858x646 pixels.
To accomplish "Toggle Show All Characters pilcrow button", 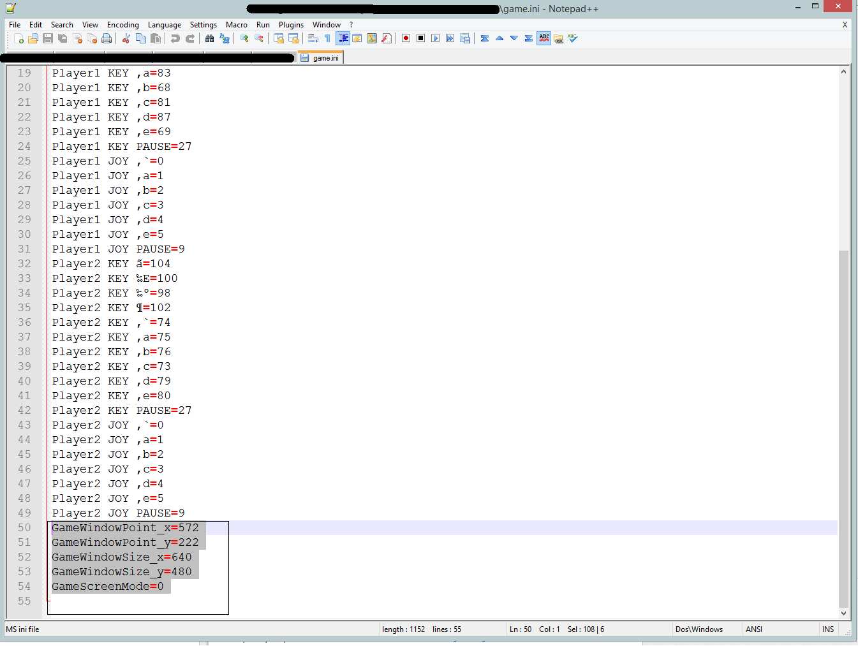I will 328,39.
